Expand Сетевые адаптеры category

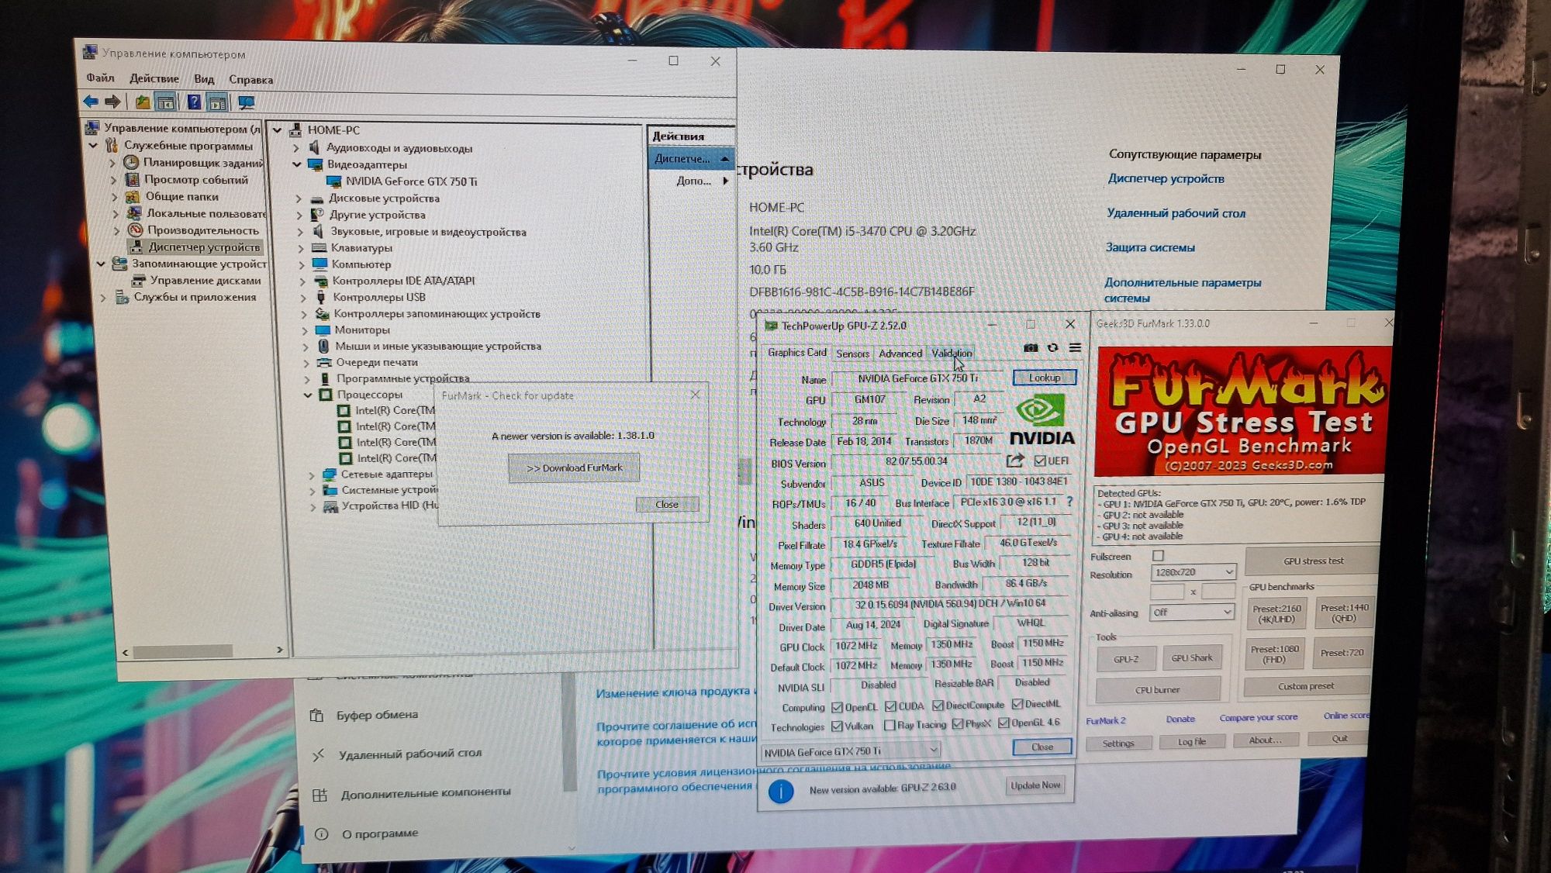pyautogui.click(x=312, y=474)
